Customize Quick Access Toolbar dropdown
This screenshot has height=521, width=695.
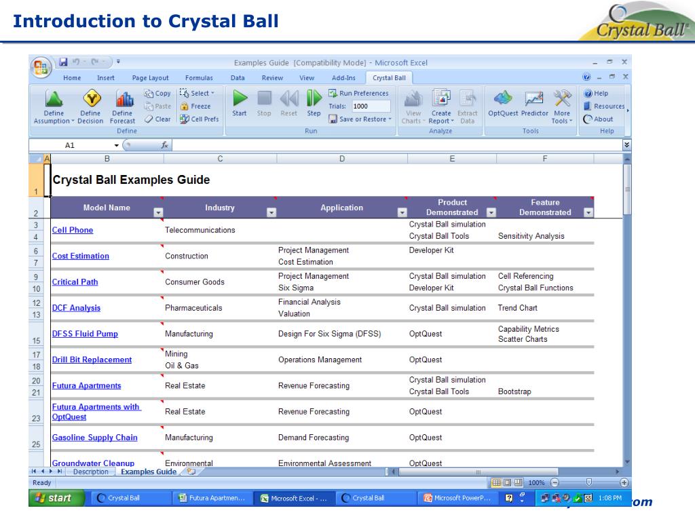[x=118, y=62]
